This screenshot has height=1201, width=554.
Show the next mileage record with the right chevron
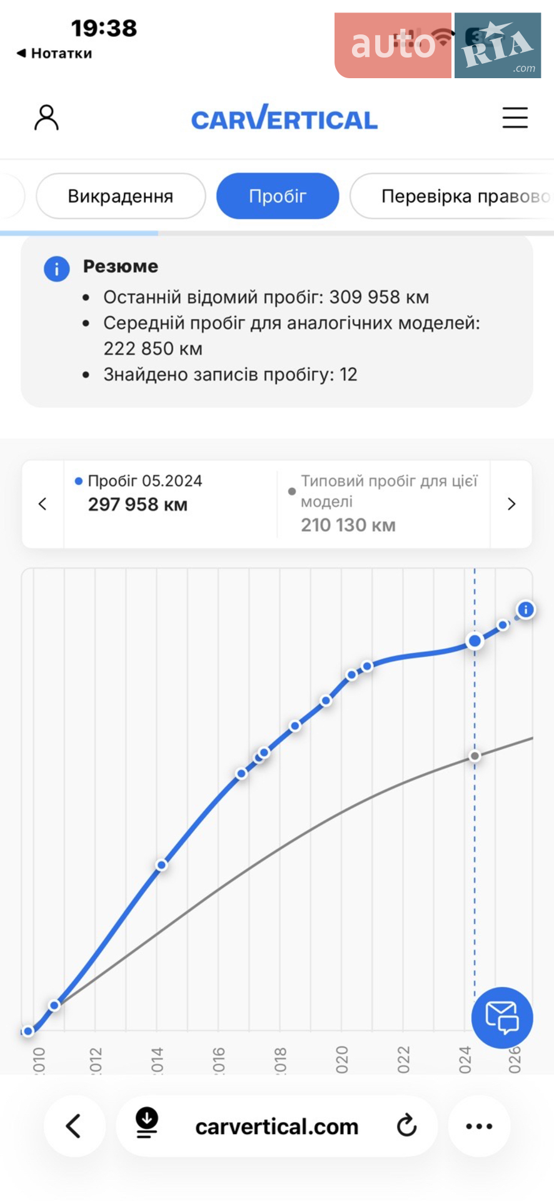pos(511,504)
